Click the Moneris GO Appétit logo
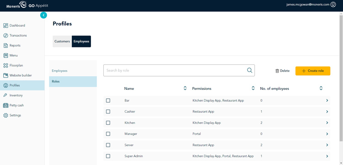 (27, 5)
